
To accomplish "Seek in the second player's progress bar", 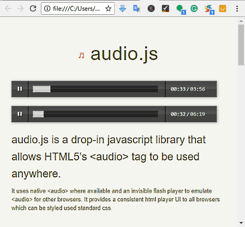I will [x=95, y=114].
